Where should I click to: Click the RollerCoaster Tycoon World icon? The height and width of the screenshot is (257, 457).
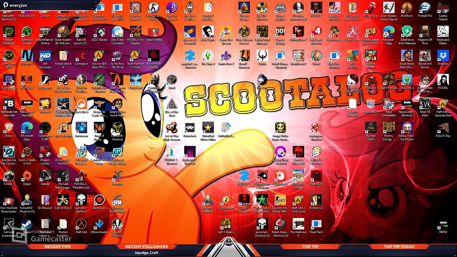(371, 35)
